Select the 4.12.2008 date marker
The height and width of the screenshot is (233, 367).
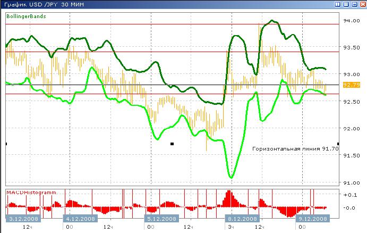[x=80, y=218]
